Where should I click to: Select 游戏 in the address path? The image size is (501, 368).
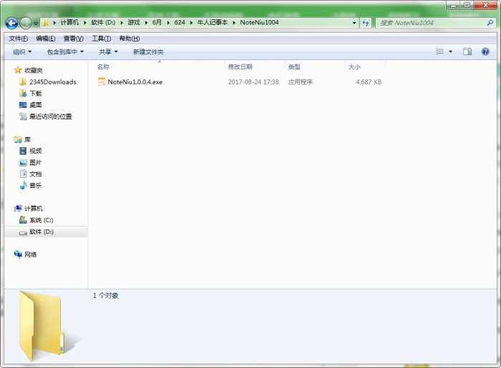tap(134, 22)
